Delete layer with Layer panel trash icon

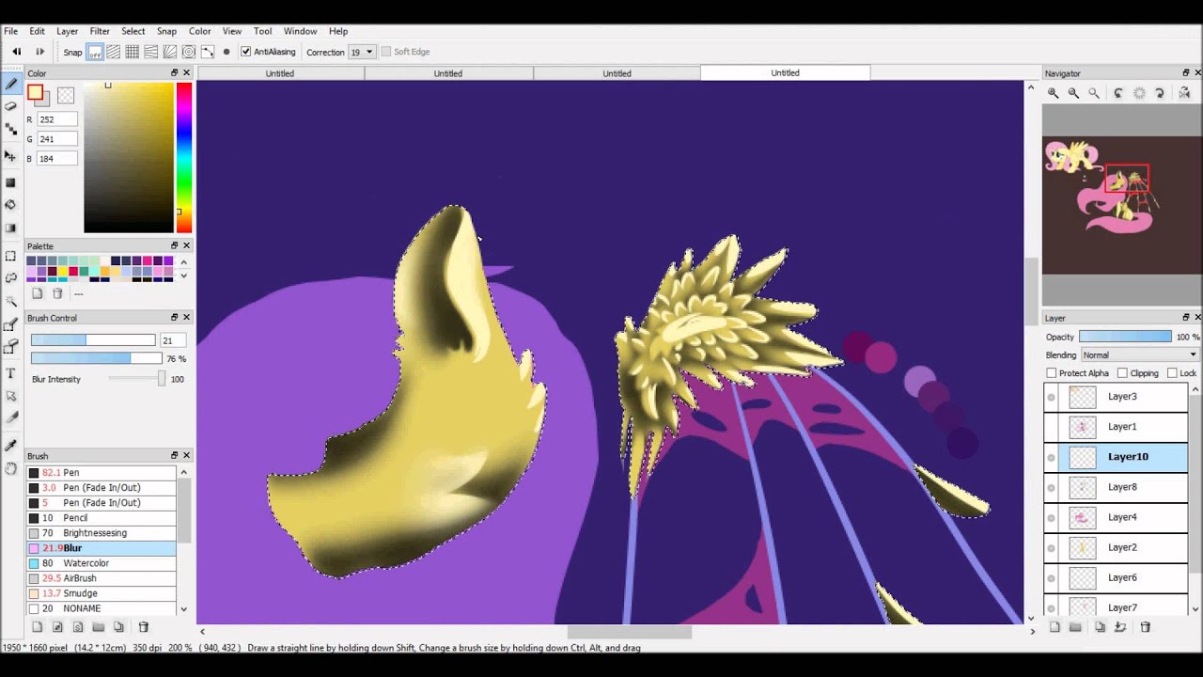(x=1146, y=627)
